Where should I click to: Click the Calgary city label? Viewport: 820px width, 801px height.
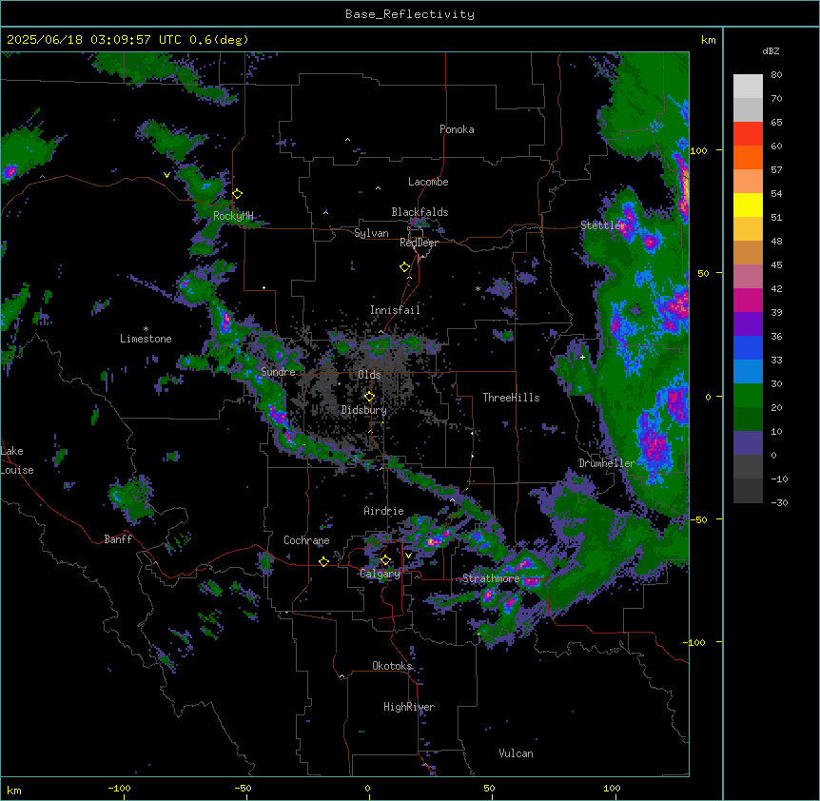point(381,574)
